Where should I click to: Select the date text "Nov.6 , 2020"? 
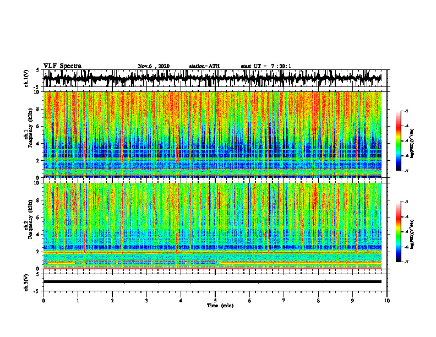pyautogui.click(x=154, y=66)
